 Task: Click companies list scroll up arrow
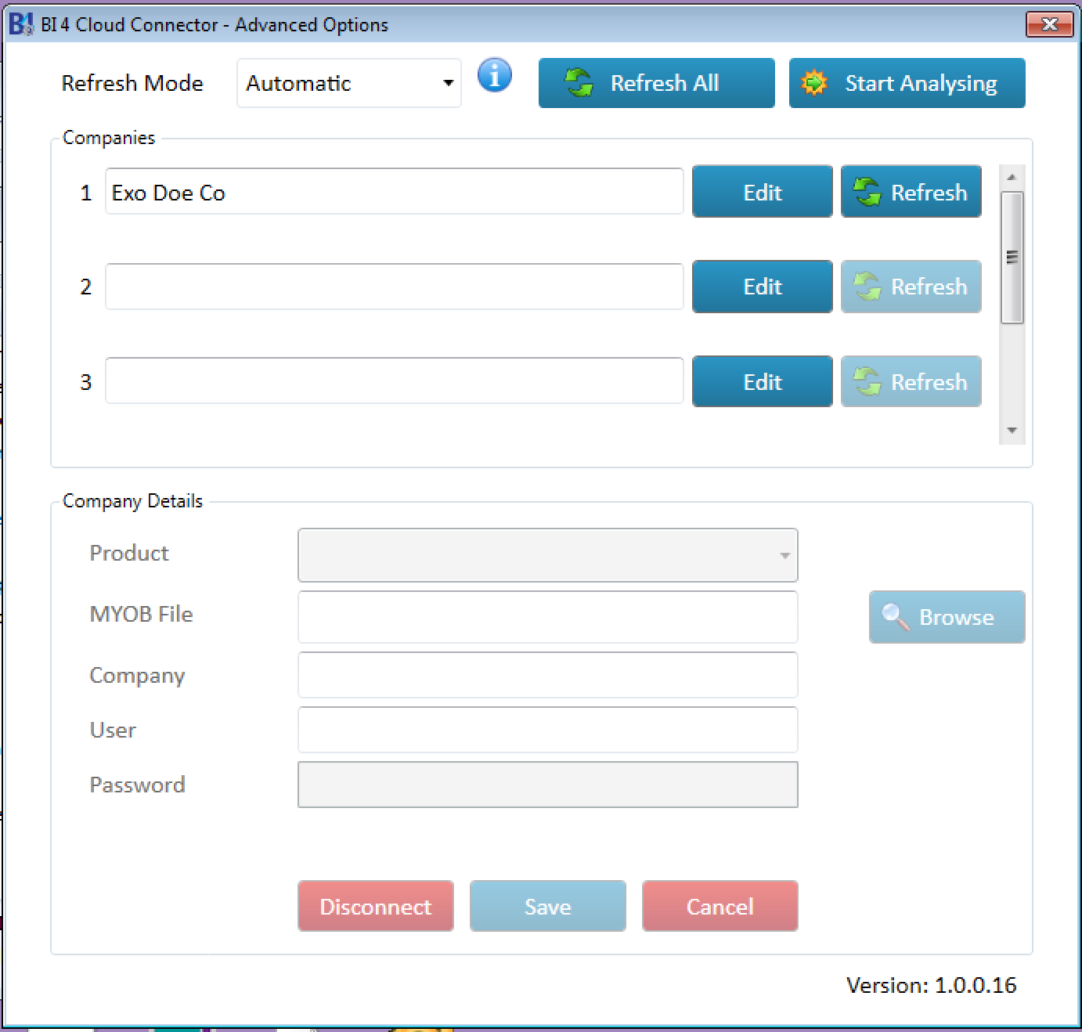click(1012, 177)
